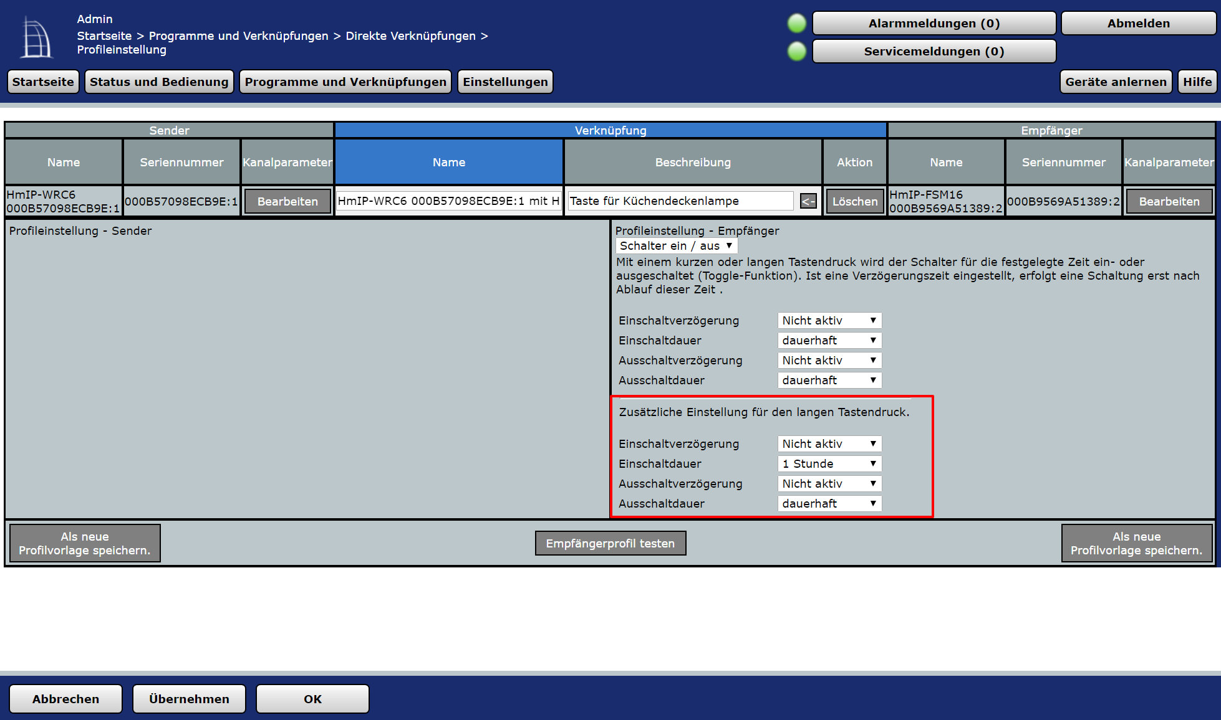Click the green service status indicator
The width and height of the screenshot is (1221, 720).
(x=796, y=51)
